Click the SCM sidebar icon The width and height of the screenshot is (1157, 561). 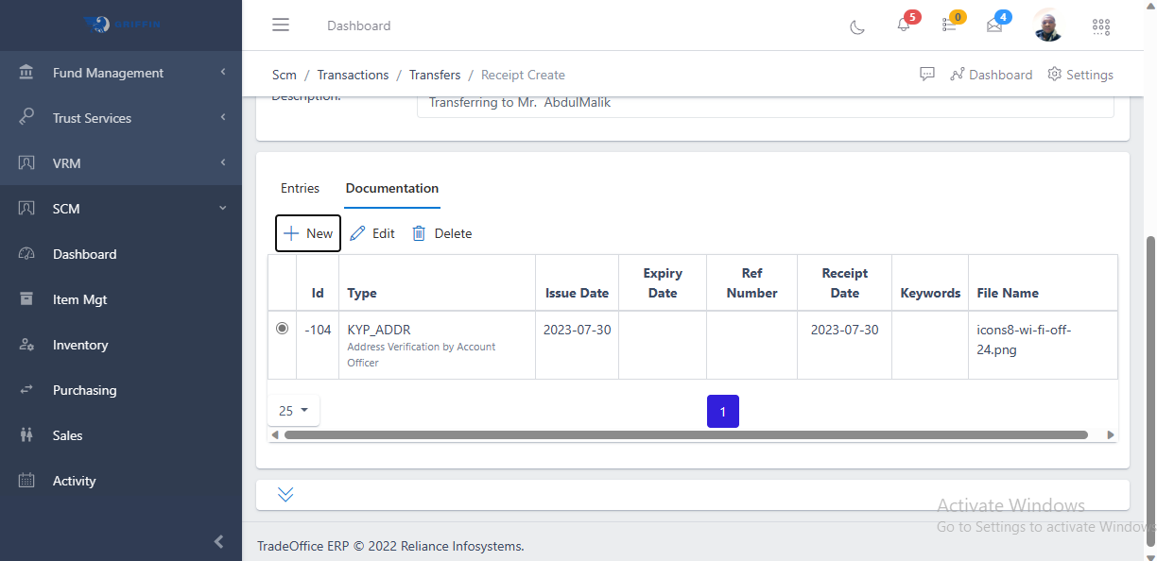pyautogui.click(x=26, y=209)
